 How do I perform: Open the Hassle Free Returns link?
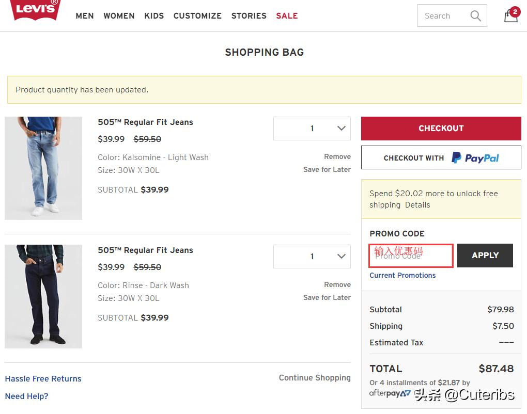click(43, 379)
